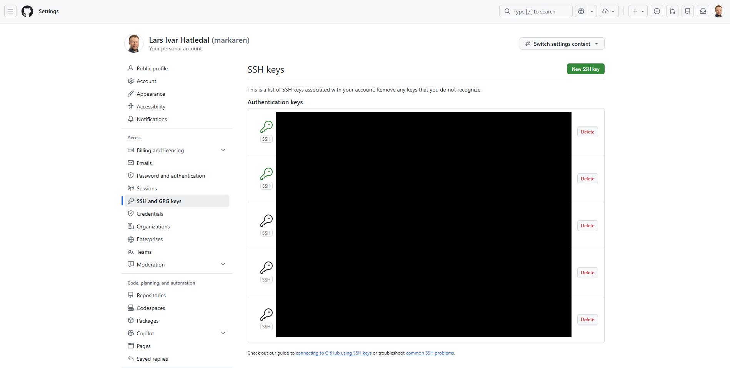Click the second green key icon
Screen dimensions: 730x368
click(266, 174)
